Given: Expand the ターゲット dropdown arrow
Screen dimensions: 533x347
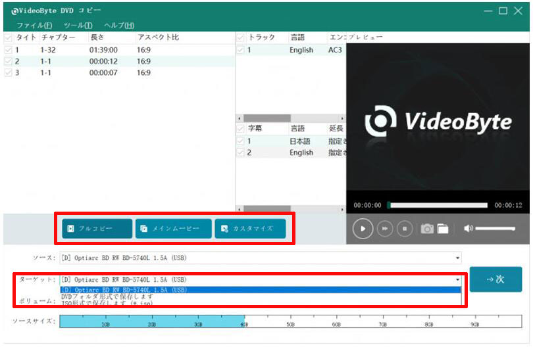Looking at the screenshot, I should click(457, 280).
